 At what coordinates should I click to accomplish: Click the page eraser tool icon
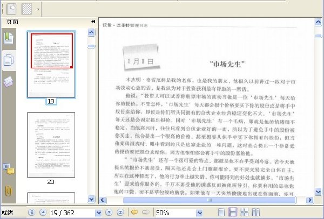[x=11, y=9]
